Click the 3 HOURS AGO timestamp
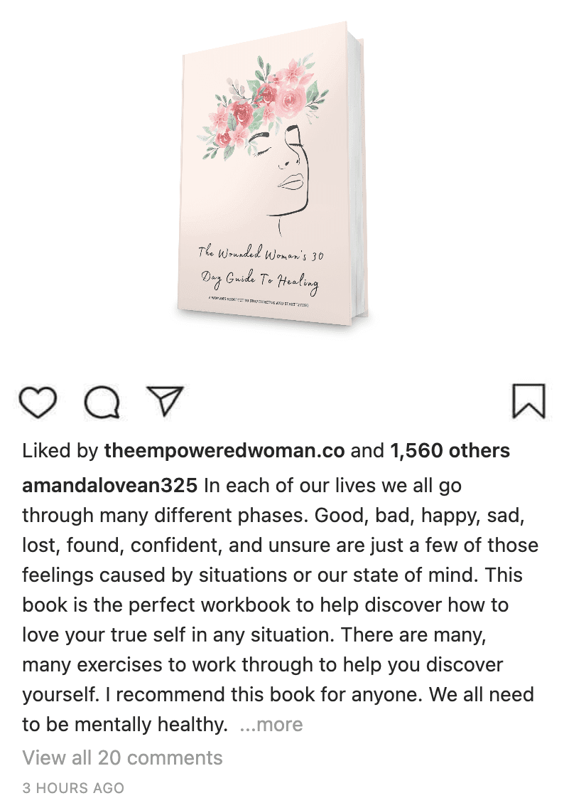The image size is (564, 803). tap(73, 787)
